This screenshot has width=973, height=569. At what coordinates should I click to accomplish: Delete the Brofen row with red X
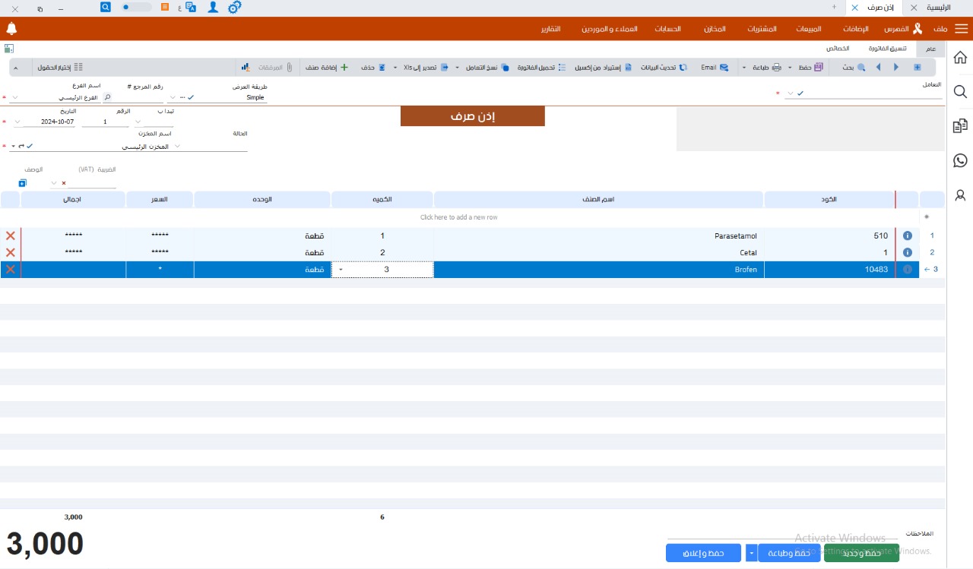[x=11, y=269]
